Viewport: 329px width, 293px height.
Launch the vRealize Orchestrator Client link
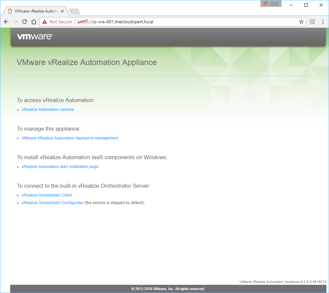coord(47,195)
